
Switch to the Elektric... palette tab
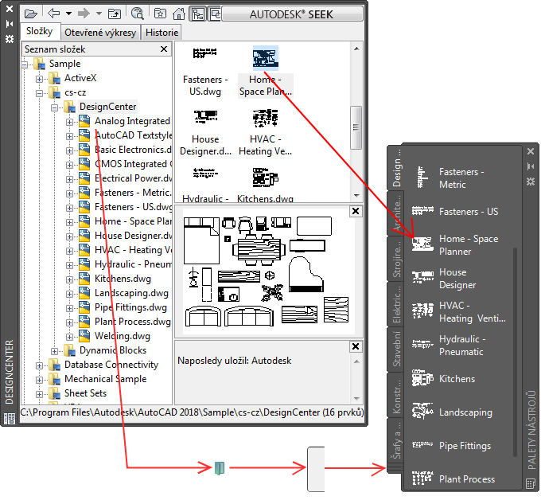point(396,305)
